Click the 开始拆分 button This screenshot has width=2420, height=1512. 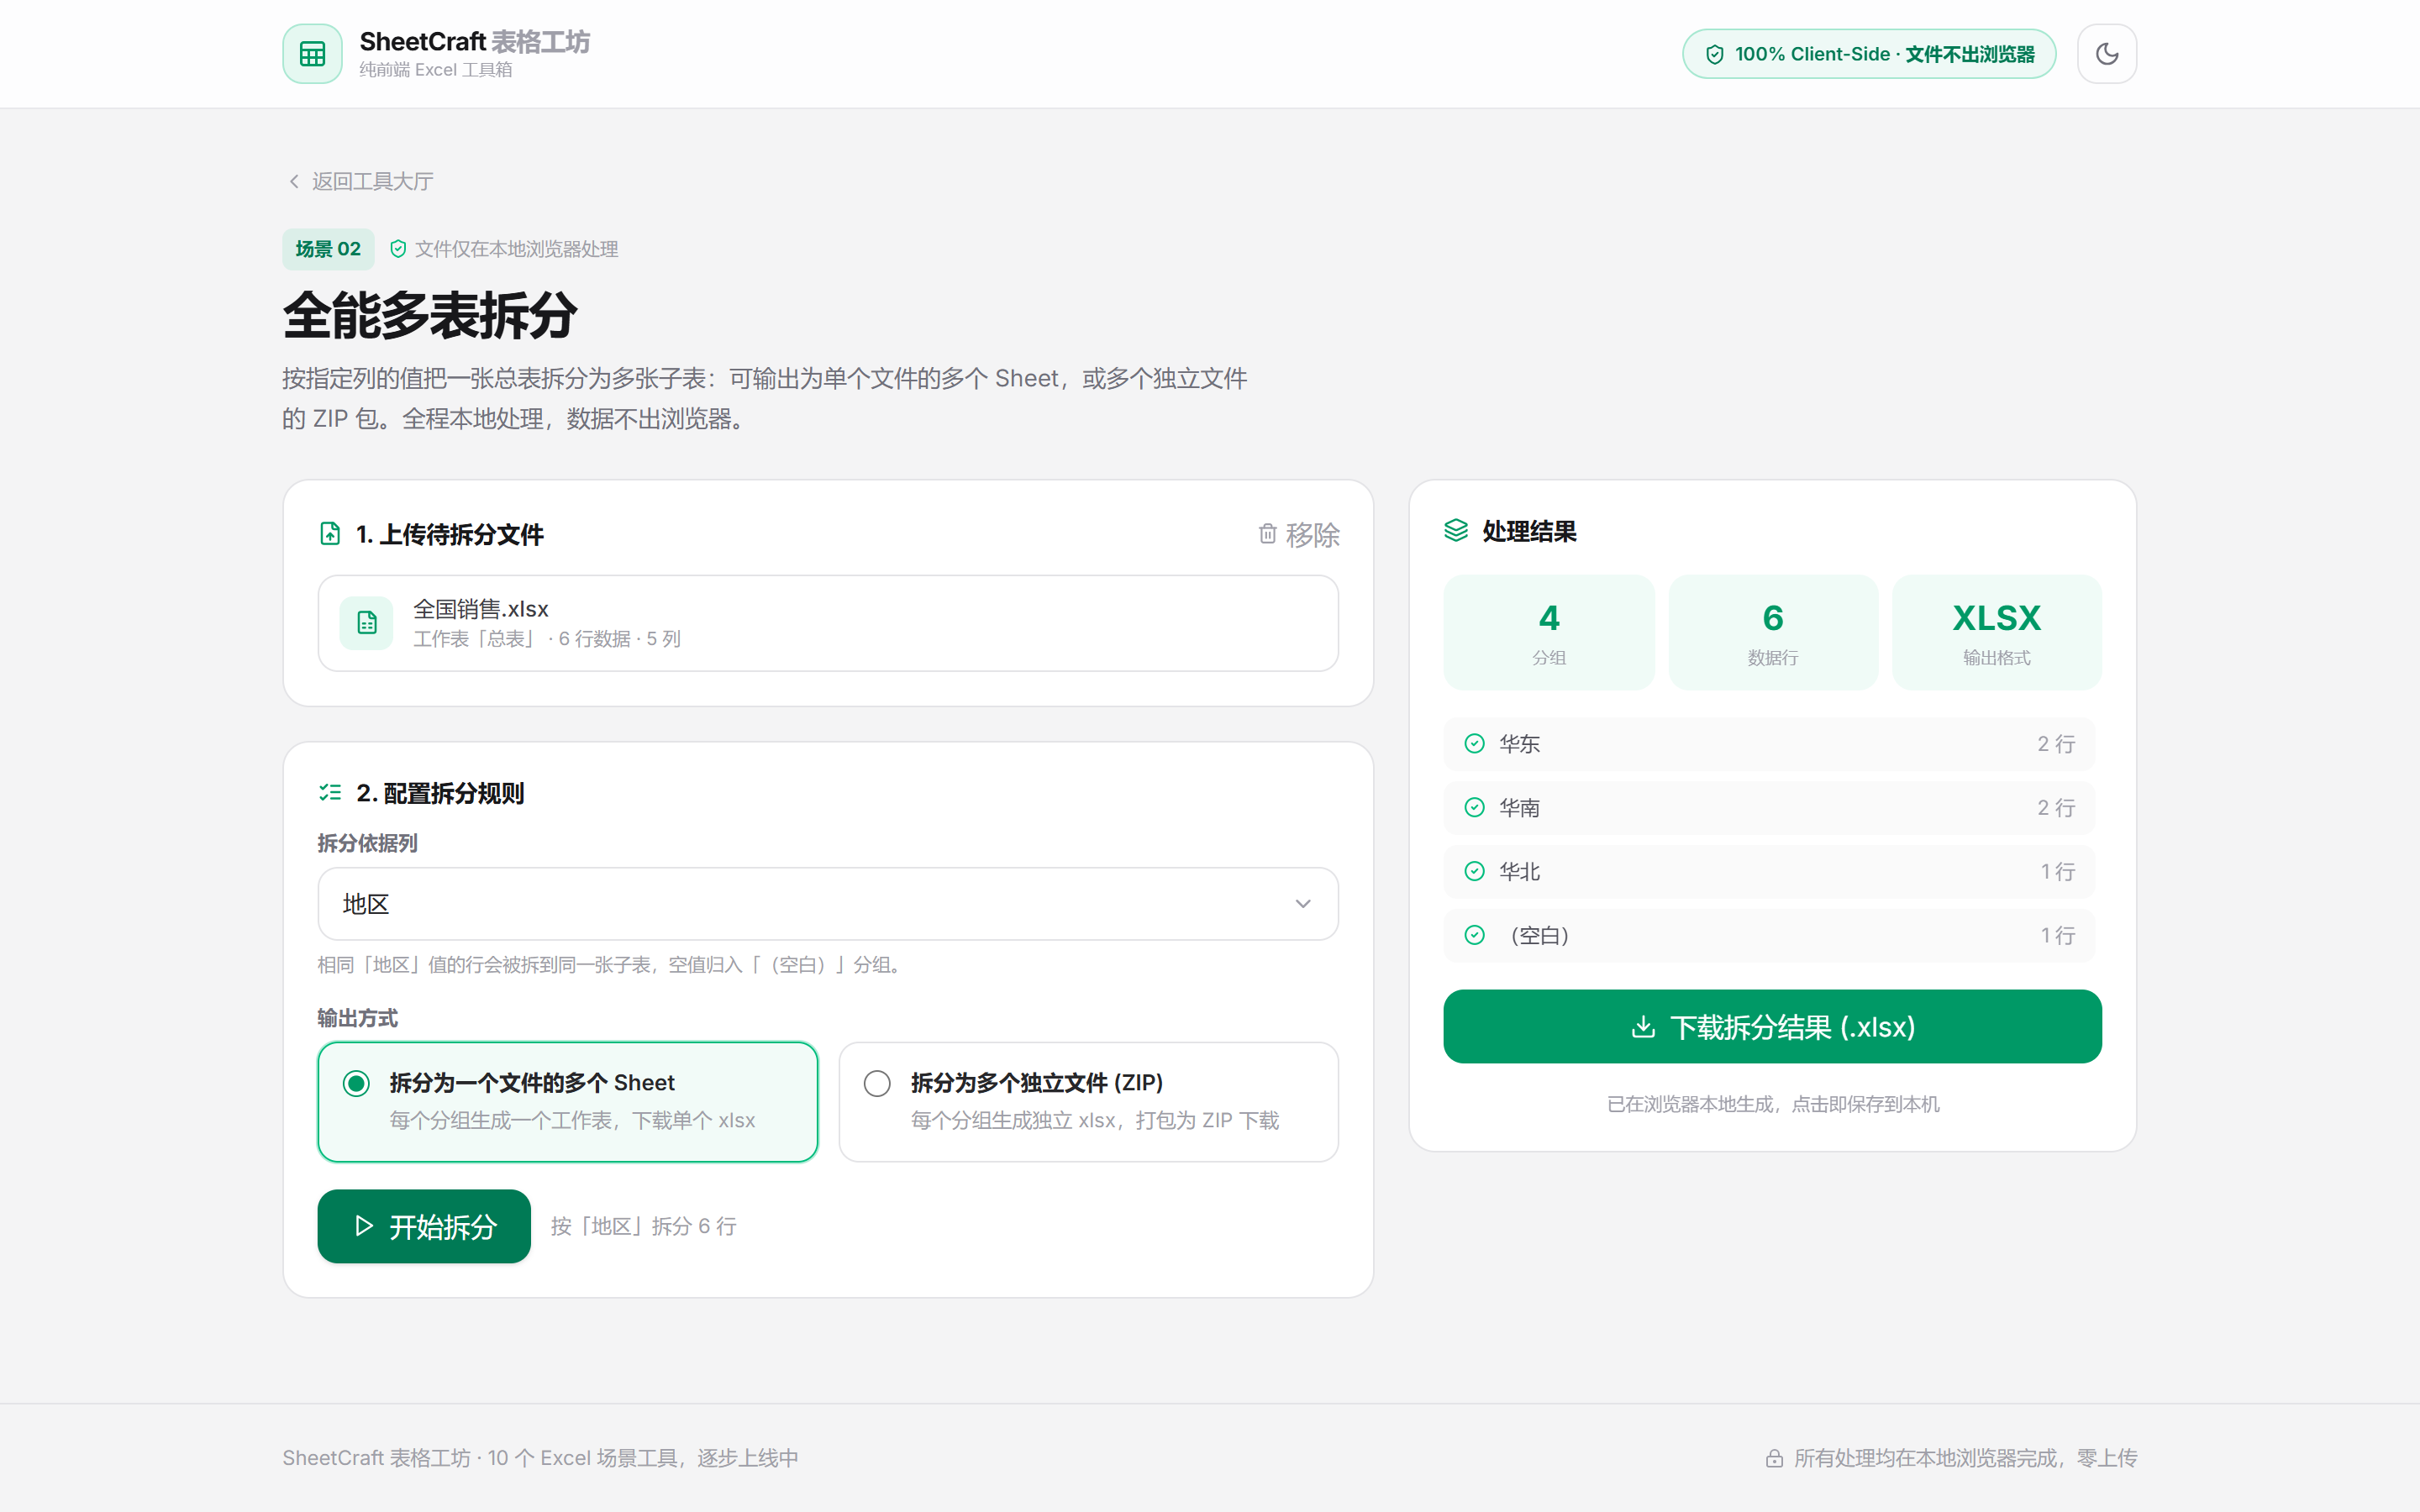(x=424, y=1226)
